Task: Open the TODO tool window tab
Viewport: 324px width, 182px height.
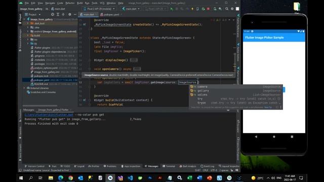Action: tap(65, 166)
